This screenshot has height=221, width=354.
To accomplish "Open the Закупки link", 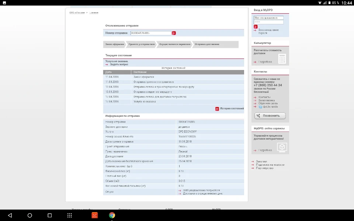I will coord(261,161).
